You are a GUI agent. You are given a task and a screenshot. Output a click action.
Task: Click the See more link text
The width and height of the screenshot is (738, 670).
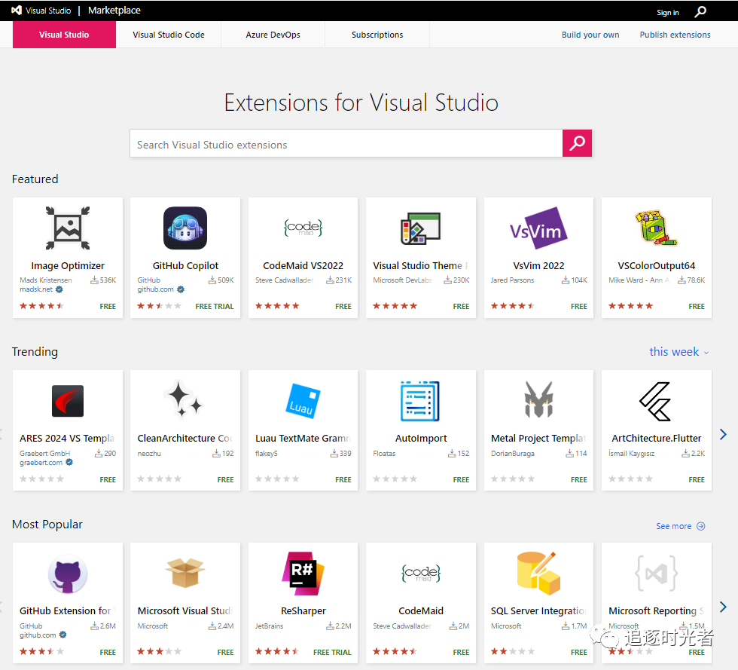673,526
